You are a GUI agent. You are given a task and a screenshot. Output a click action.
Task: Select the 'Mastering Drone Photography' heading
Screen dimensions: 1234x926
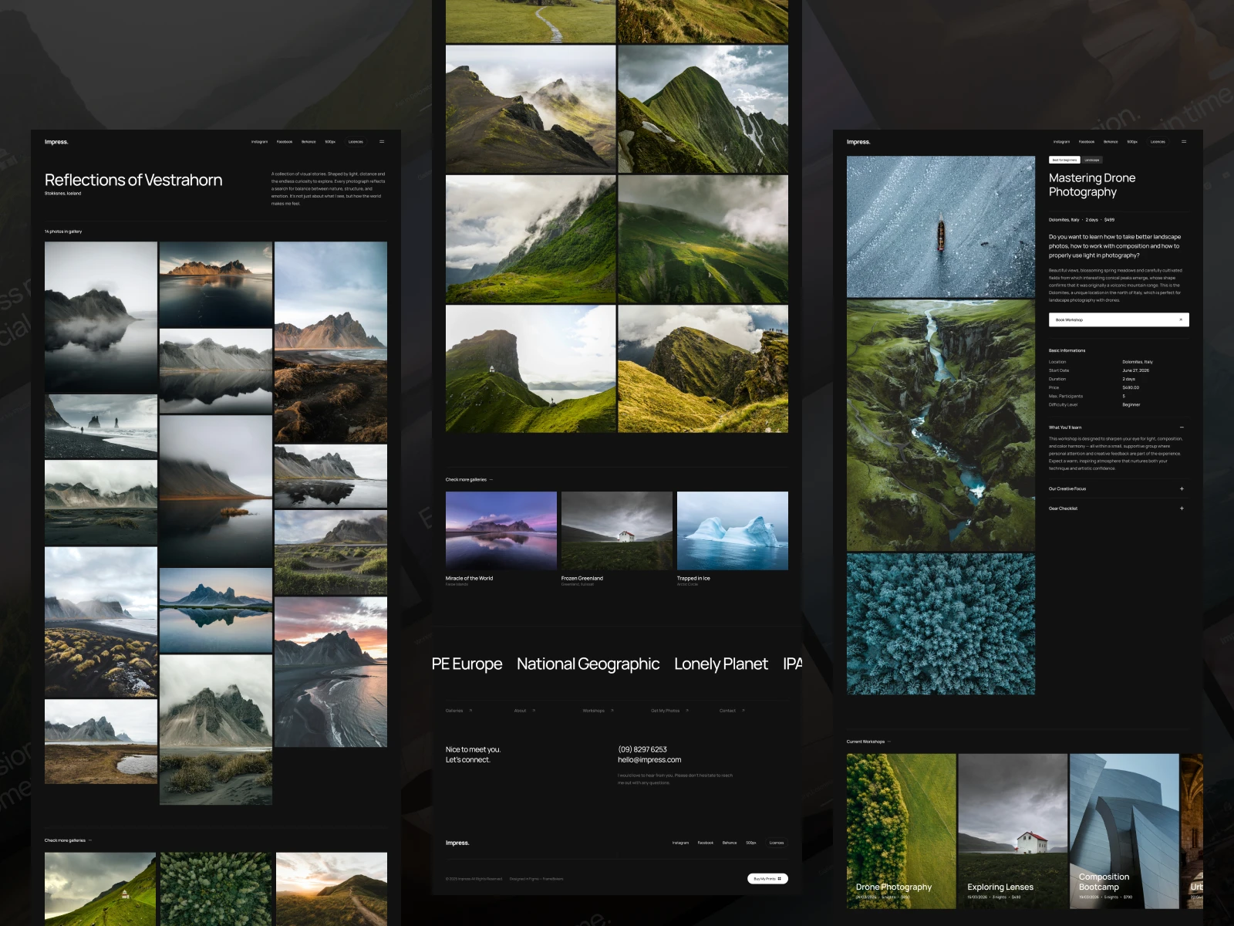1092,184
